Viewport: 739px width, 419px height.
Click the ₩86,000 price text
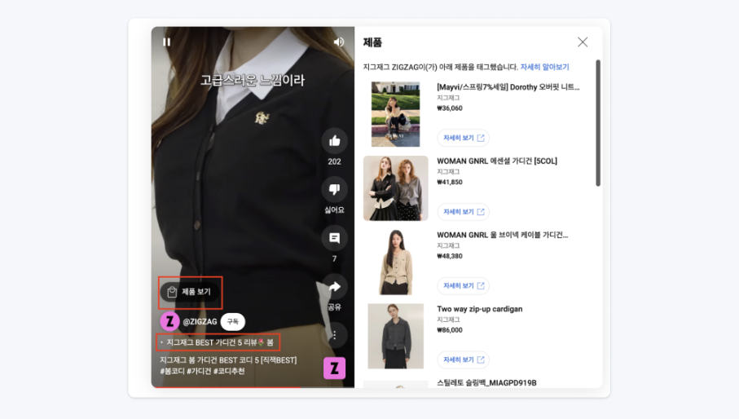pyautogui.click(x=450, y=330)
